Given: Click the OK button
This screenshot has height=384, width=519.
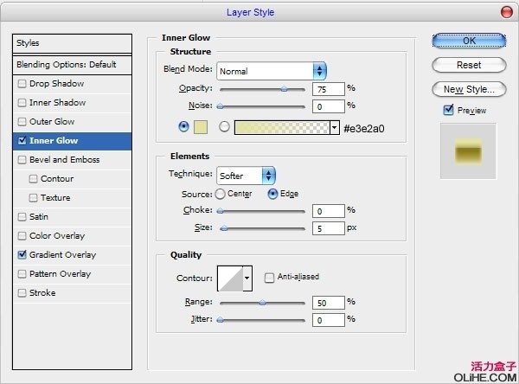Looking at the screenshot, I should click(x=469, y=40).
